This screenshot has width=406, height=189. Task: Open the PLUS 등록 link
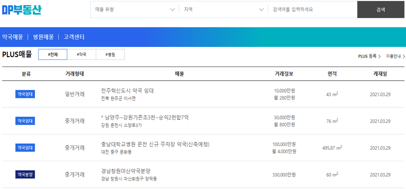pyautogui.click(x=369, y=56)
